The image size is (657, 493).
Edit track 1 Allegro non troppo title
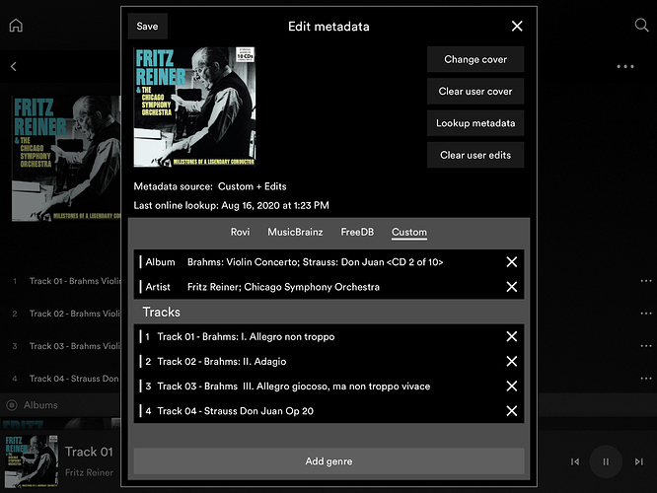(246, 337)
